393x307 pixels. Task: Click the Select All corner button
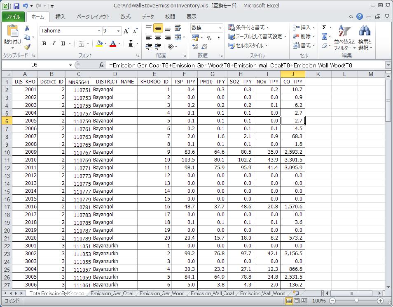coord(7,74)
